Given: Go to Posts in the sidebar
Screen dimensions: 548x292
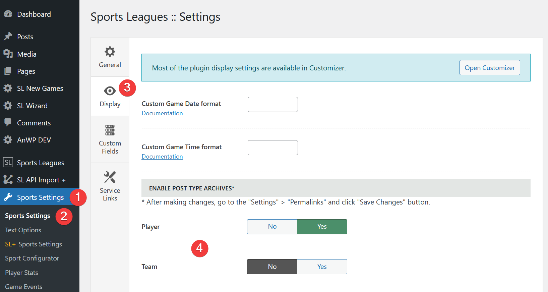Looking at the screenshot, I should pos(40,37).
